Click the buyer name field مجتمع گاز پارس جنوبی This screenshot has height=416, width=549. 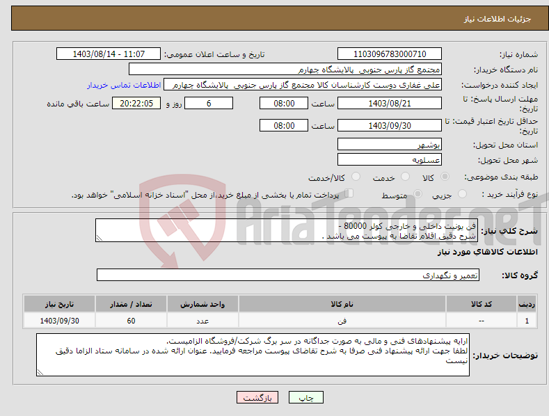(x=285, y=70)
